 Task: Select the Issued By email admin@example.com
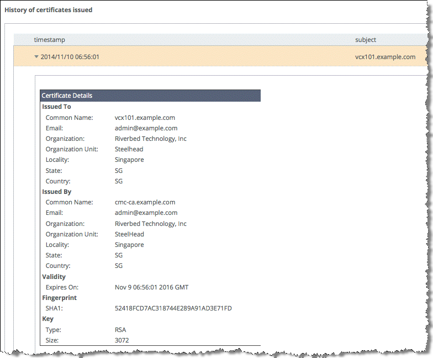[x=146, y=213]
